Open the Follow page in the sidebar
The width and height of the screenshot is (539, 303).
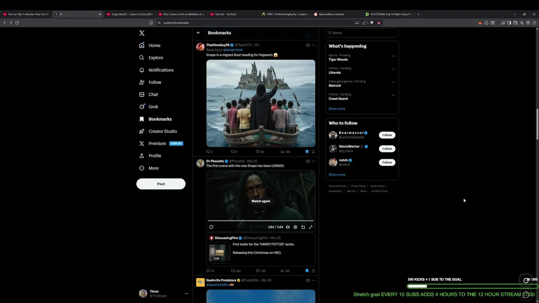[x=150, y=82]
